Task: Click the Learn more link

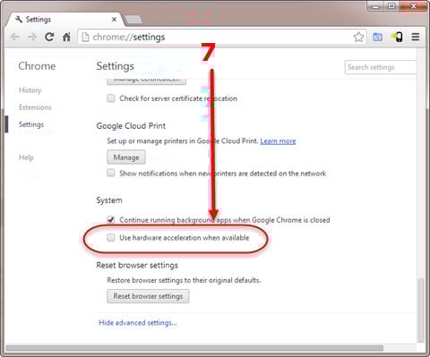Action: tap(278, 140)
